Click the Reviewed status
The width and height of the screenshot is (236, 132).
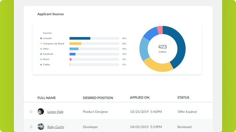(184, 127)
